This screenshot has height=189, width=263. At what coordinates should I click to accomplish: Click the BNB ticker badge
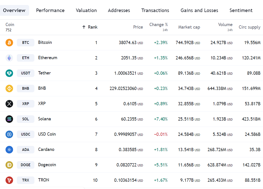tap(26, 88)
